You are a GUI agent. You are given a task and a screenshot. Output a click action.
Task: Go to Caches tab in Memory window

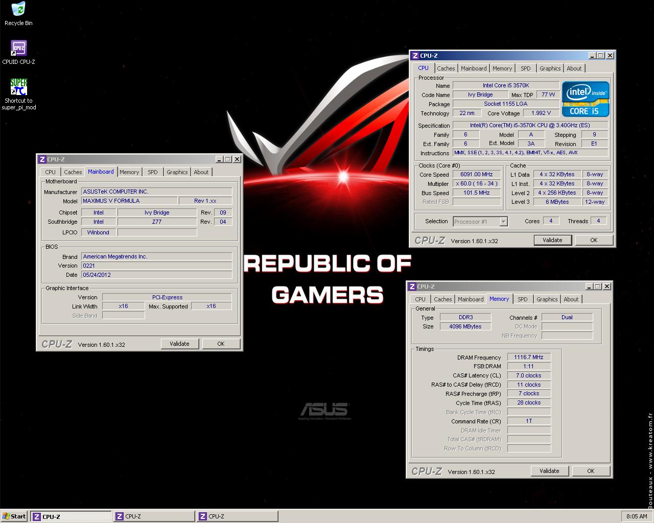[x=442, y=299]
